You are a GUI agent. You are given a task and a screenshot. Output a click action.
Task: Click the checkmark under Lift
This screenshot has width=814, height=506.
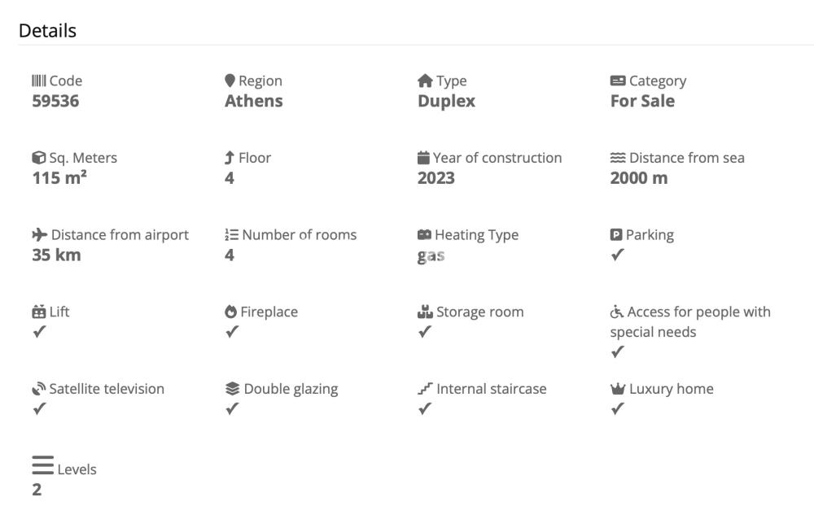coord(39,332)
